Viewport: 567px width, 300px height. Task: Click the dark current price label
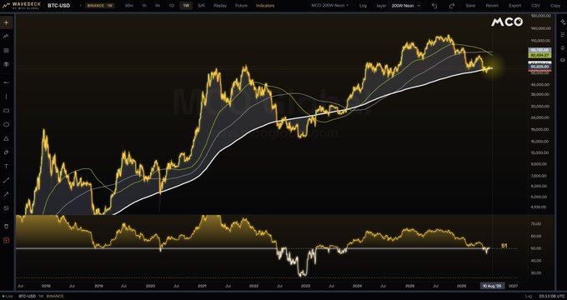(x=539, y=67)
